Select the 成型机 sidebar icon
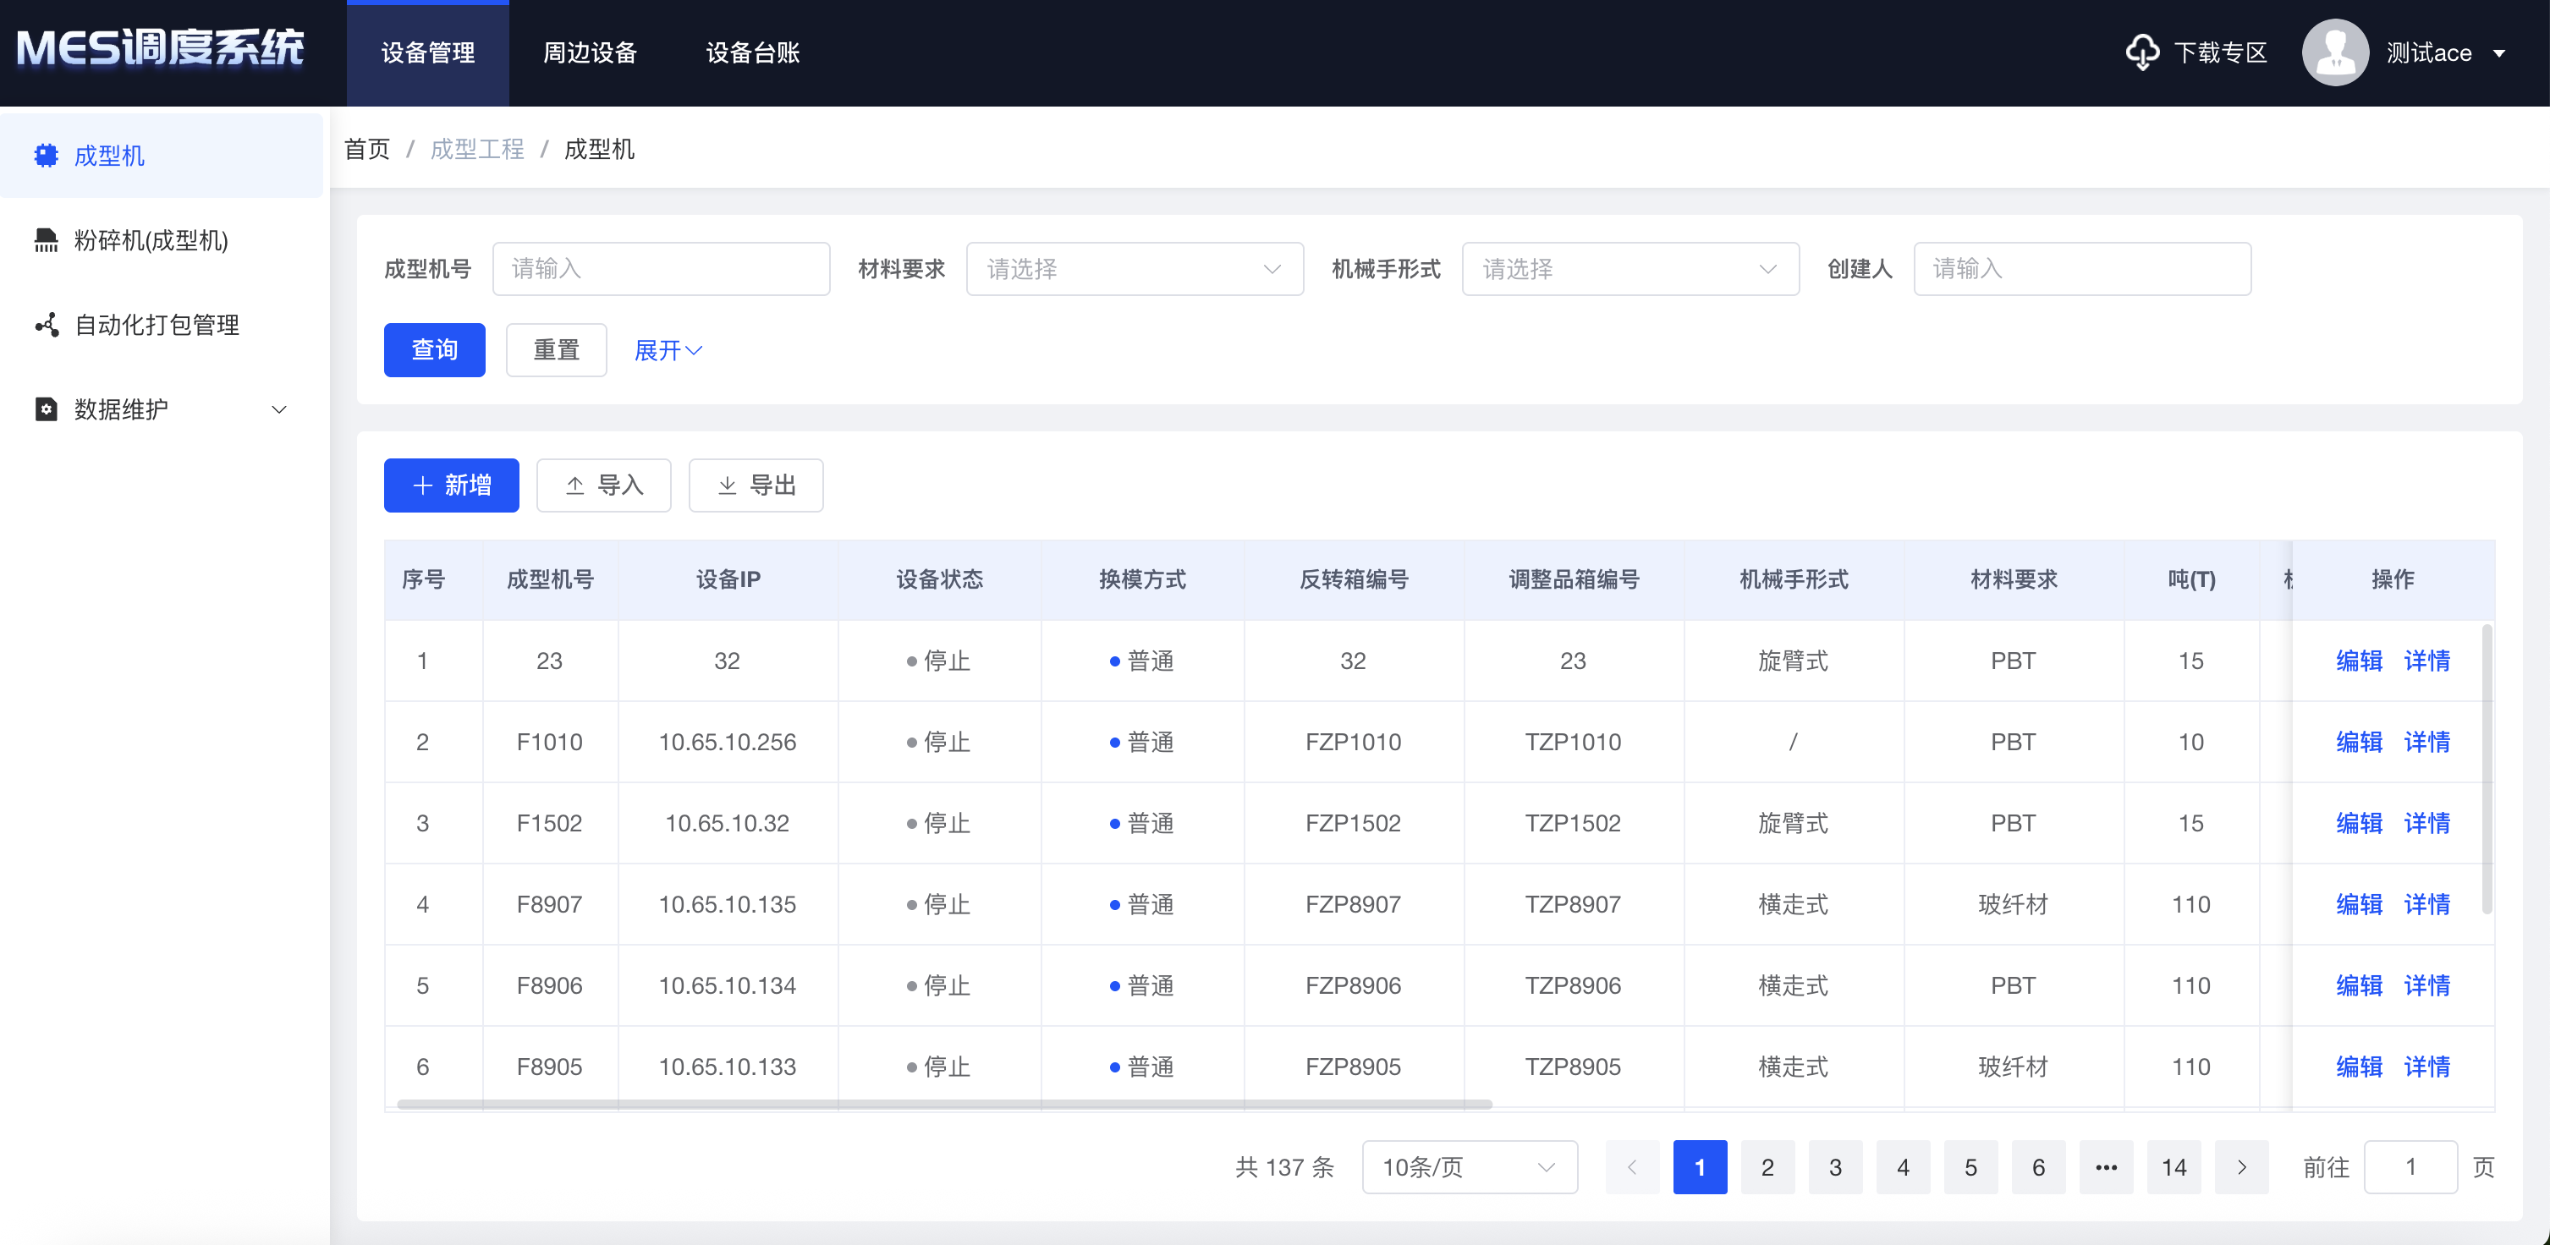The width and height of the screenshot is (2550, 1245). pos(46,156)
